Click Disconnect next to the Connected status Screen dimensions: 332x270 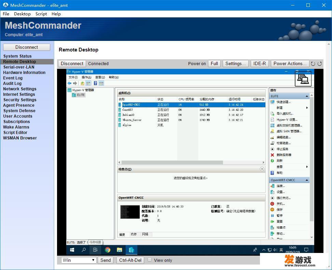point(72,64)
